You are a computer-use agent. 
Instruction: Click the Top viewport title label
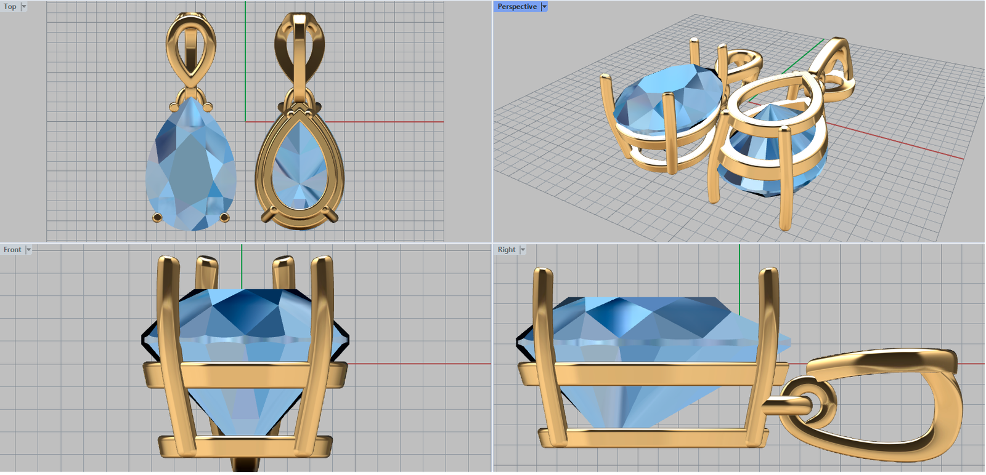pos(10,7)
